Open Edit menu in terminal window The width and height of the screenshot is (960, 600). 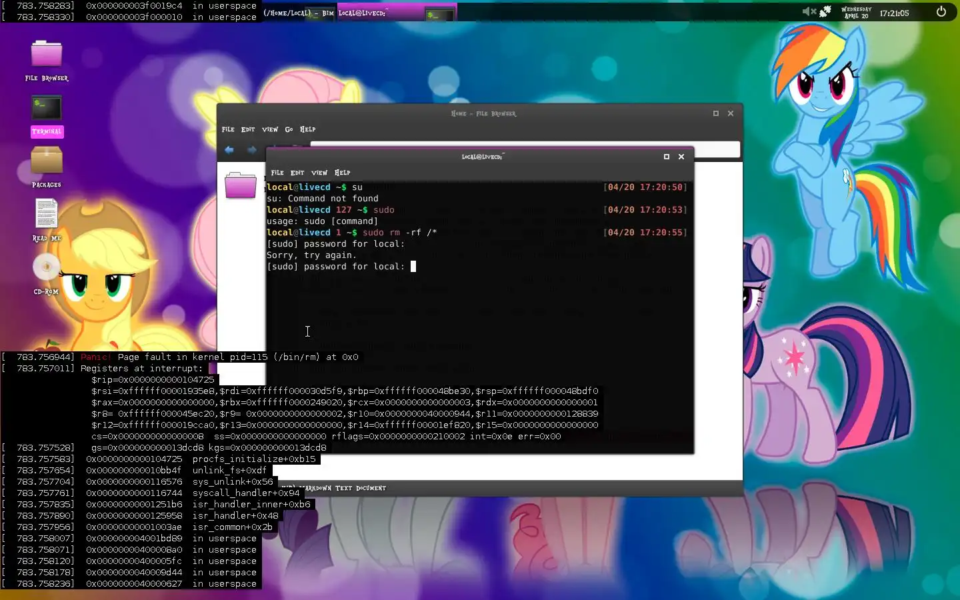click(297, 173)
